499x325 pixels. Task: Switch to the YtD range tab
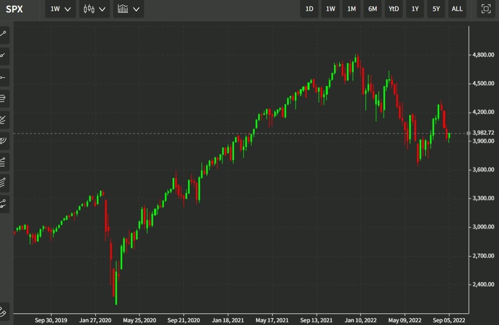click(x=393, y=9)
